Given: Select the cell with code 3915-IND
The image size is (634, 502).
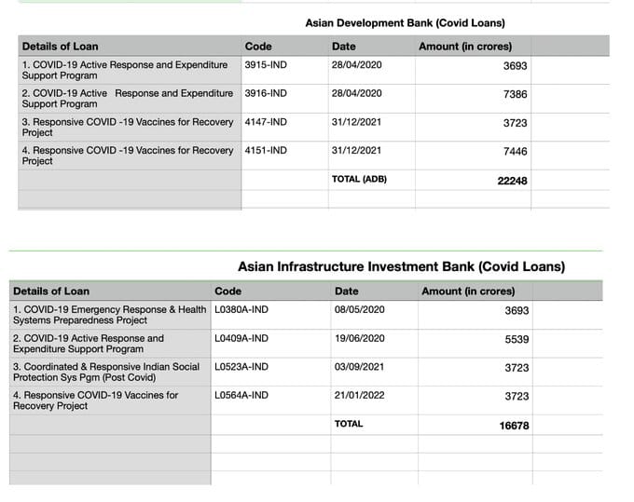Looking at the screenshot, I should point(285,70).
